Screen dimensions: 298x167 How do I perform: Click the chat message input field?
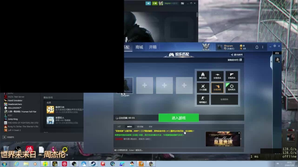click(179, 150)
